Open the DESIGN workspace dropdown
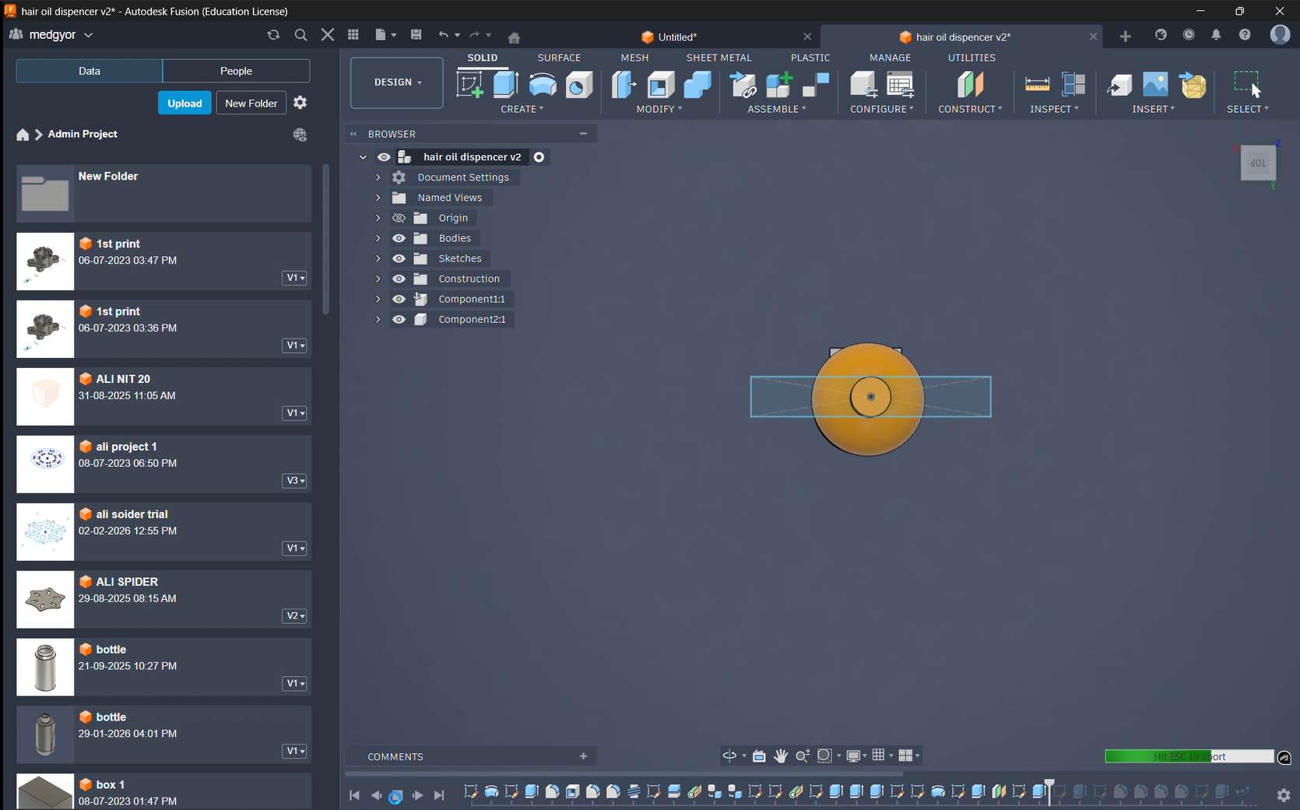 (397, 82)
